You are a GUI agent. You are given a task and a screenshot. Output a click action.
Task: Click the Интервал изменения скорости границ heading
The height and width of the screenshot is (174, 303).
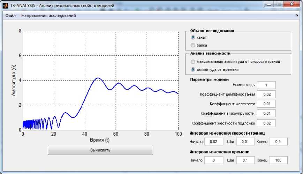pyautogui.click(x=227, y=133)
